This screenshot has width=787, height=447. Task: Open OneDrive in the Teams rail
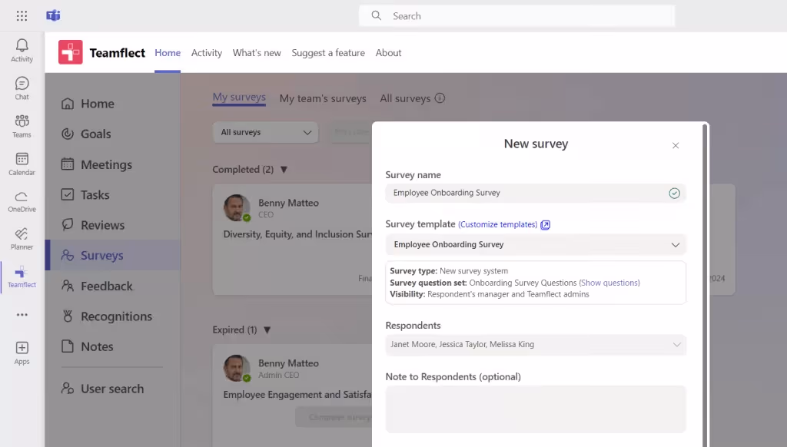coord(22,202)
